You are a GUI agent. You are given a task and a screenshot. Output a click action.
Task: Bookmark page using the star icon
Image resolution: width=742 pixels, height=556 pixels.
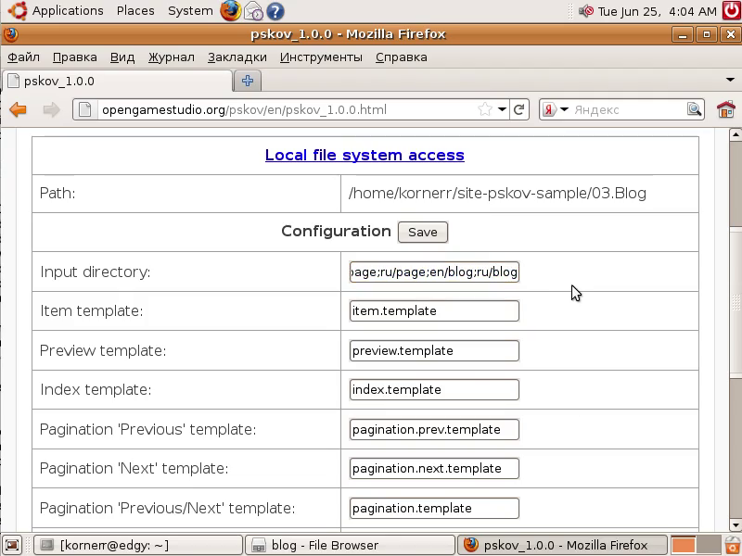coord(484,109)
